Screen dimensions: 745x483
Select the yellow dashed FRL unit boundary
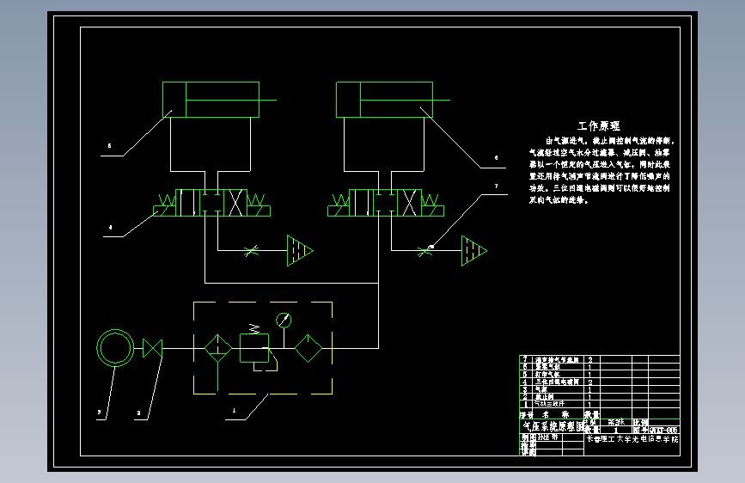(263, 348)
